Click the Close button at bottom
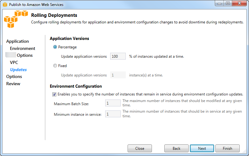Viewport: 249px width, 156px height. (x=140, y=149)
